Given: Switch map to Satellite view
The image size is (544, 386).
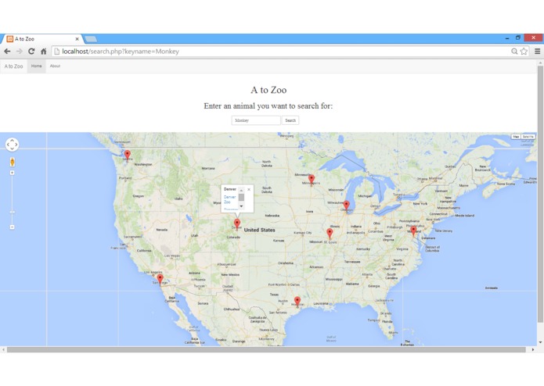Looking at the screenshot, I should pyautogui.click(x=528, y=137).
